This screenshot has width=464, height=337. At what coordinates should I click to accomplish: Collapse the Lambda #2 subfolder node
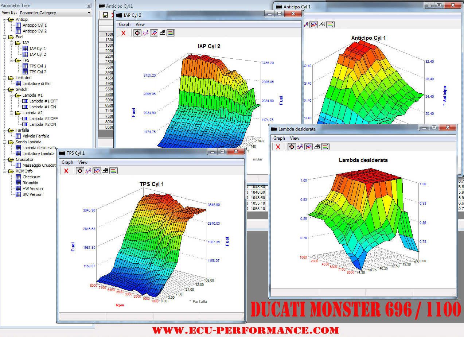(11, 113)
